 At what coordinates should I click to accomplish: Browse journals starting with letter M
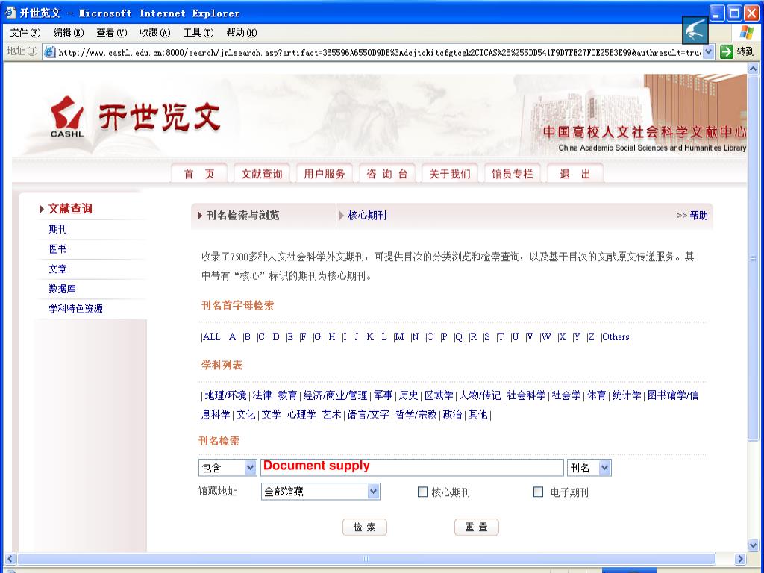coord(399,336)
